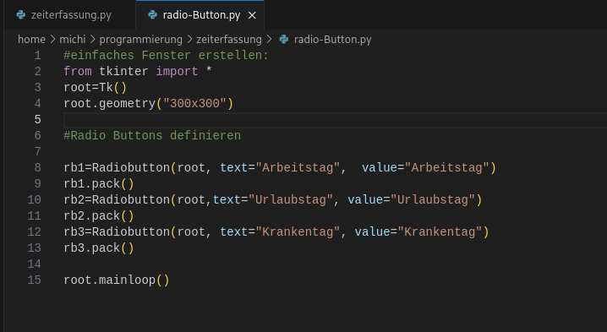This screenshot has width=607, height=332.
Task: Click line number 7 in gutter
Action: (x=37, y=152)
